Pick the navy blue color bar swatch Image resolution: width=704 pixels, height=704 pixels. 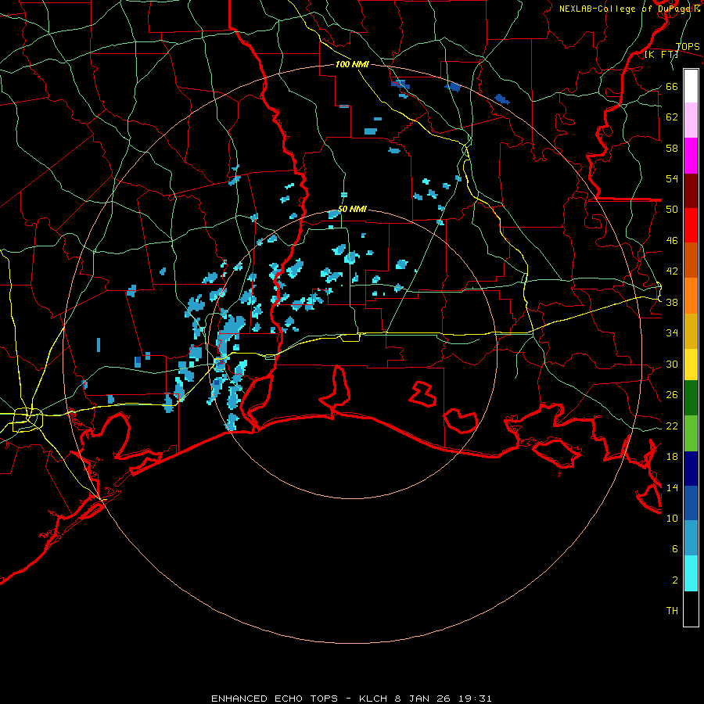691,469
